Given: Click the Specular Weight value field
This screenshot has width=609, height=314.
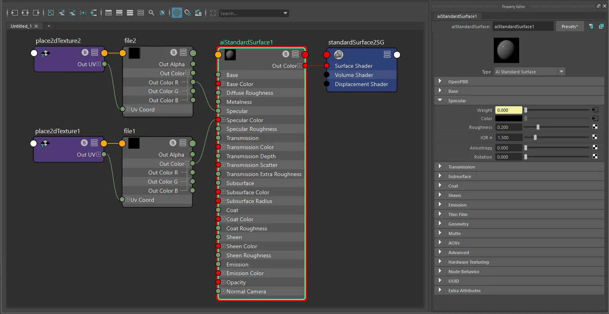Looking at the screenshot, I should point(508,110).
